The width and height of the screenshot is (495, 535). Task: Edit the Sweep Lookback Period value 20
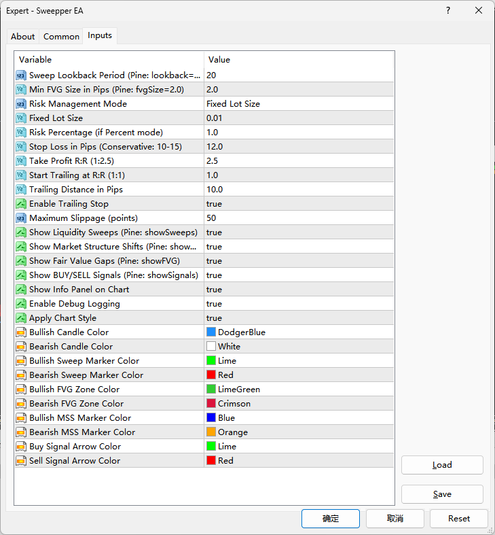pos(299,75)
